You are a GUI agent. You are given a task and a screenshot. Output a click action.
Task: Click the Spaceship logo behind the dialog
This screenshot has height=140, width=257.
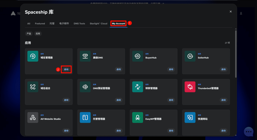[x=13, y=14]
